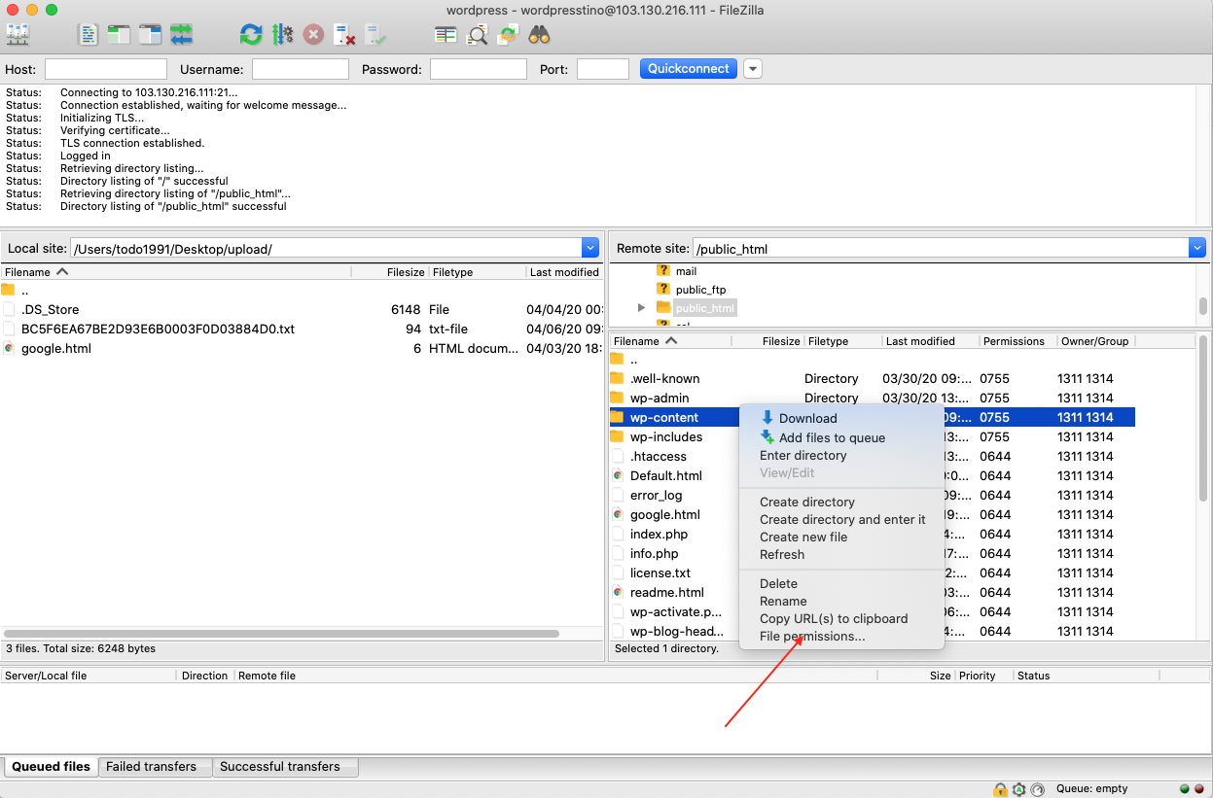This screenshot has height=798, width=1213.
Task: Click the green activity indicator light
Action: [x=1185, y=789]
